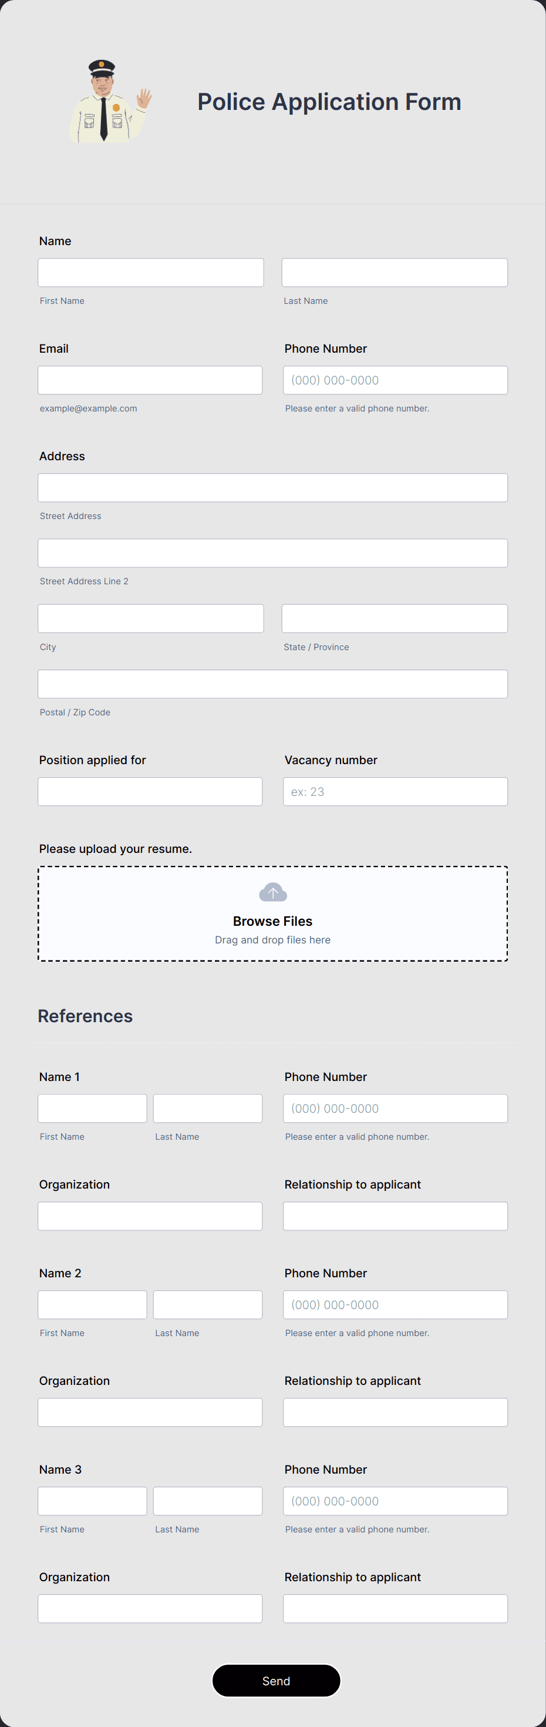Click the Vacancy number field

pyautogui.click(x=395, y=792)
